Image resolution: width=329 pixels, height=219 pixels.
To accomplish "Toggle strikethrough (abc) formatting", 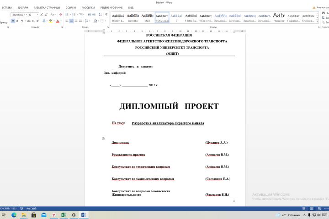I will tap(29, 21).
